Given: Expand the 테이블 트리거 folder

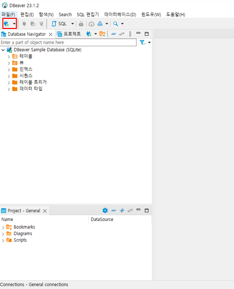Looking at the screenshot, I should click(x=9, y=83).
